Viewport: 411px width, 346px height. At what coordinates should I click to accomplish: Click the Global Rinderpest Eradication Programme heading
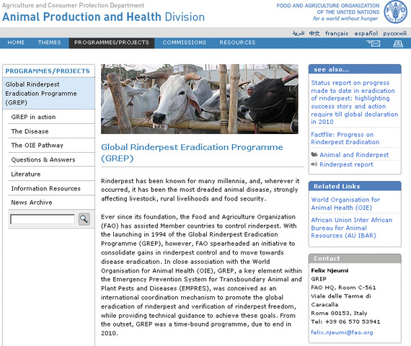point(192,153)
